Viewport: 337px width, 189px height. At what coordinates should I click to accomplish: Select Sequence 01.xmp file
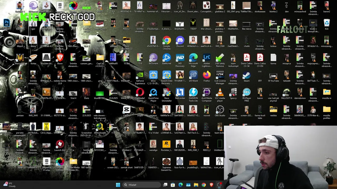click(x=46, y=165)
